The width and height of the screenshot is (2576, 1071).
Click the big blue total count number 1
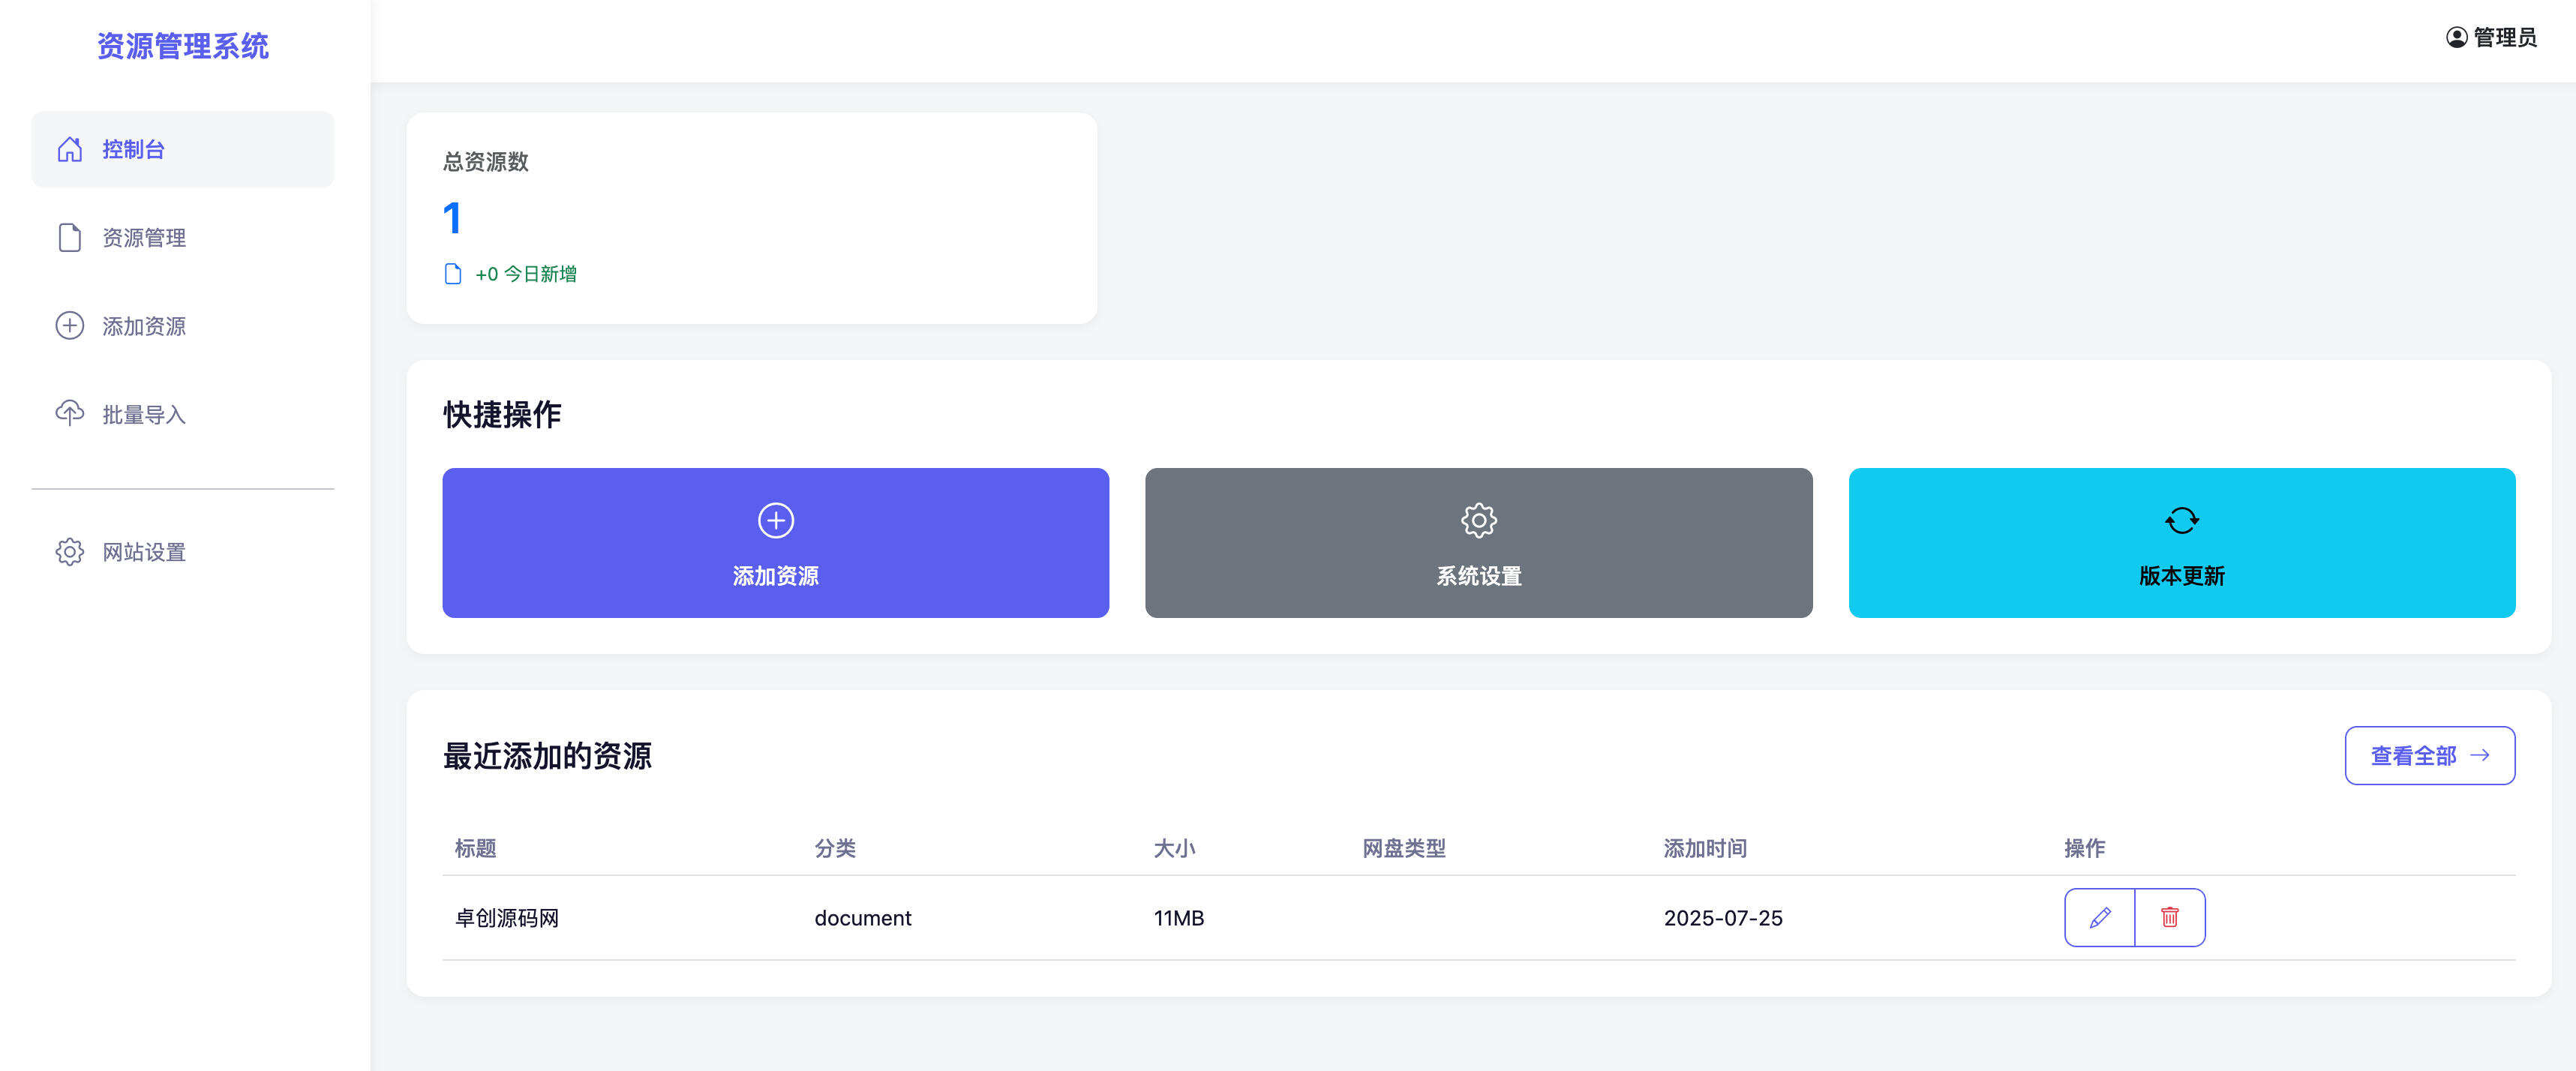tap(451, 218)
